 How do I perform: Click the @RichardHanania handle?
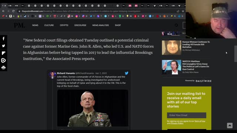(x=84, y=73)
